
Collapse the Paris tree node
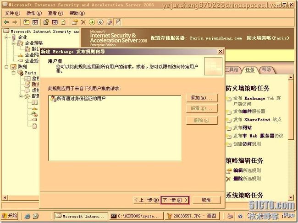click(x=13, y=73)
